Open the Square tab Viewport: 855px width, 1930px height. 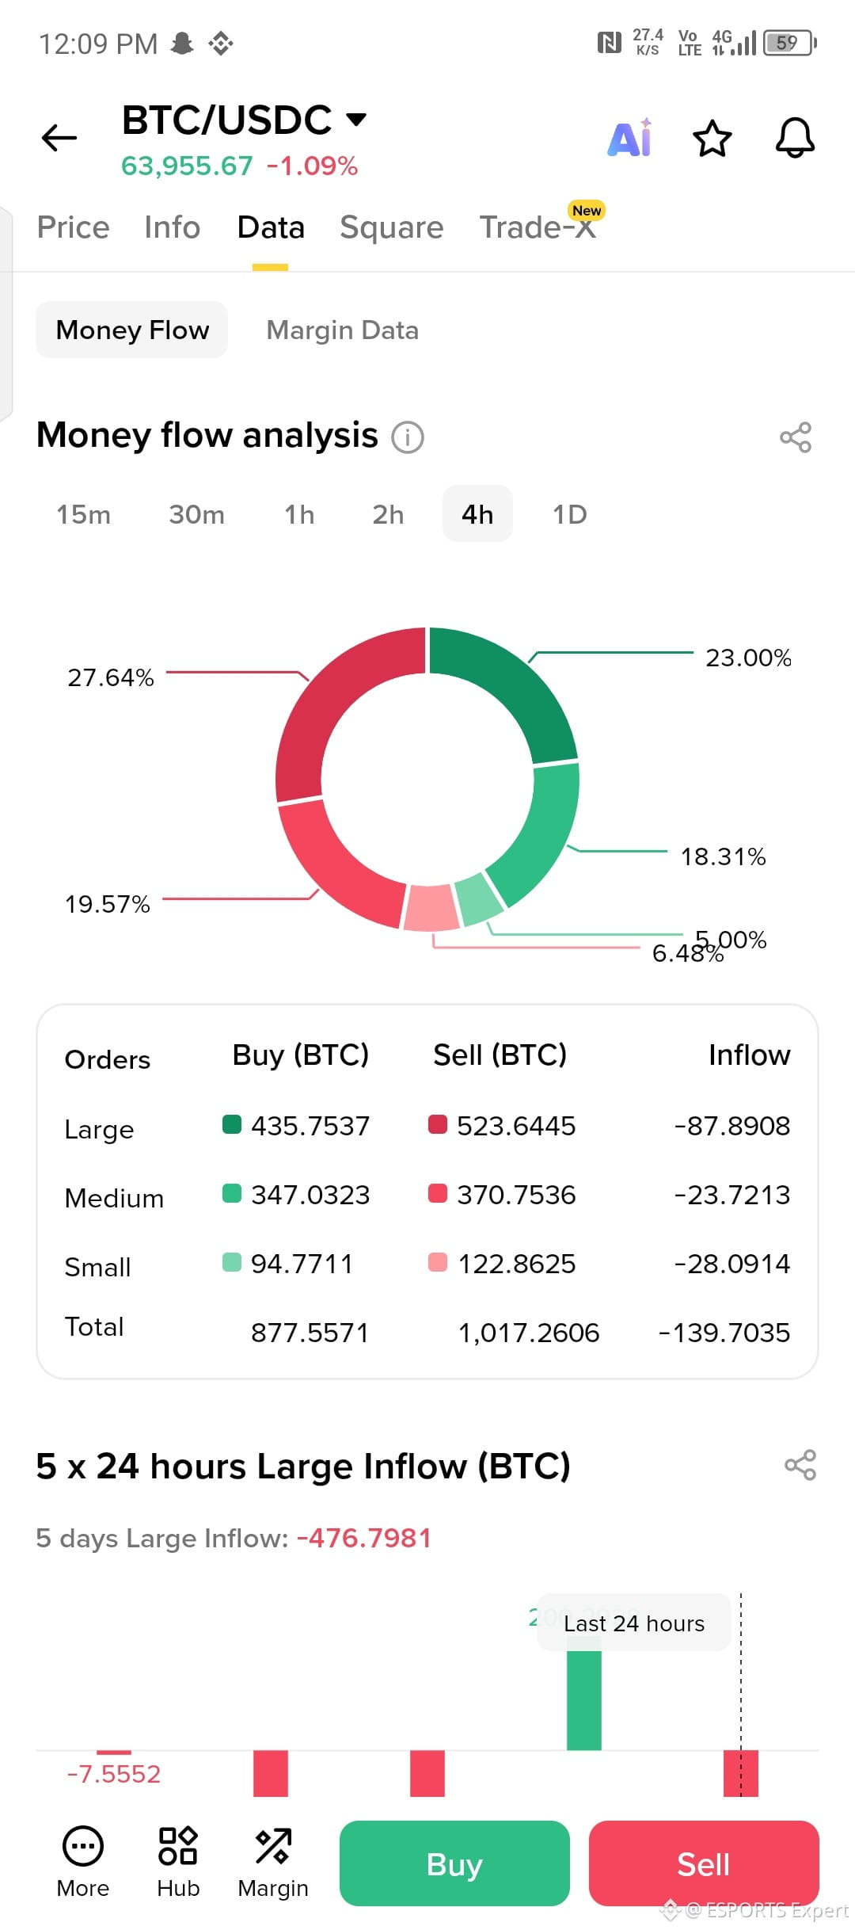[x=392, y=227]
